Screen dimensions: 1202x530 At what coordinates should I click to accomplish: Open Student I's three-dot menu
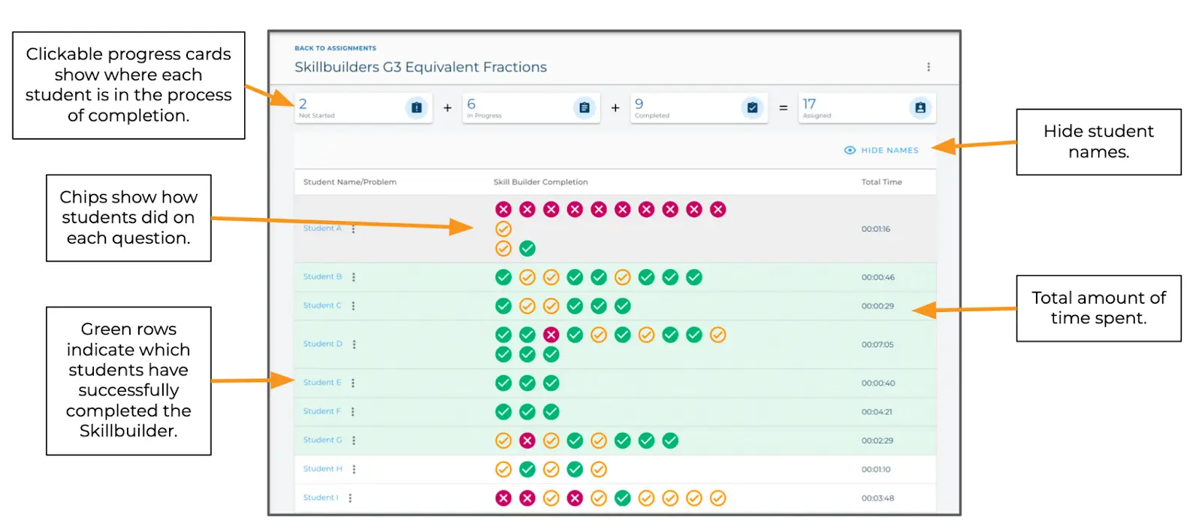point(350,498)
